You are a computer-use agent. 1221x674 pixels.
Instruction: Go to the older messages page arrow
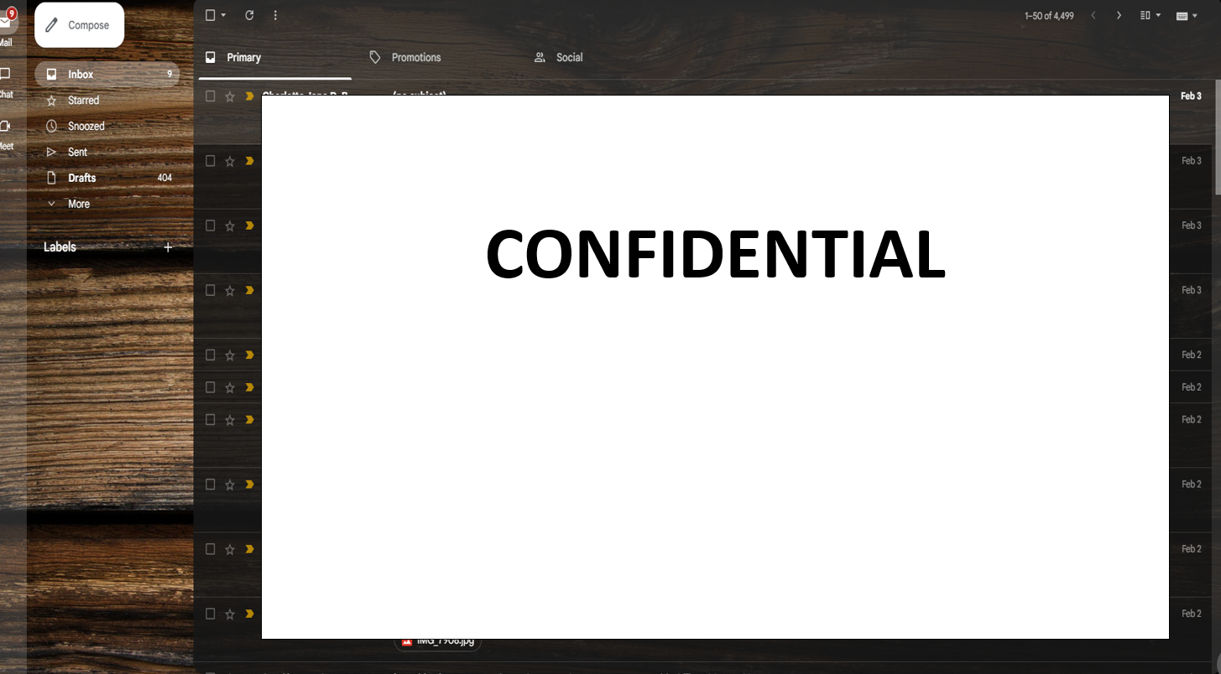click(x=1119, y=15)
